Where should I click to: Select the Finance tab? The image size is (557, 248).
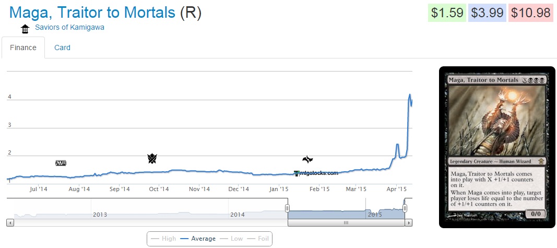[23, 48]
